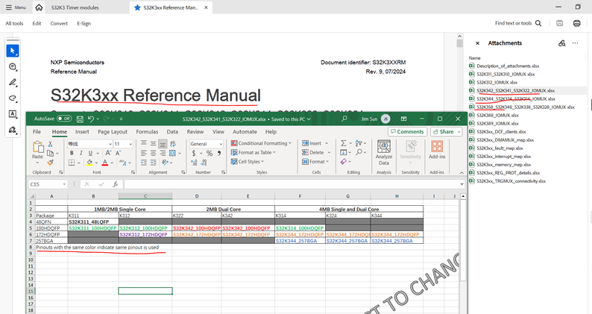Click E-Sign in Acrobat toolbar
This screenshot has width=592, height=314.
pos(84,23)
